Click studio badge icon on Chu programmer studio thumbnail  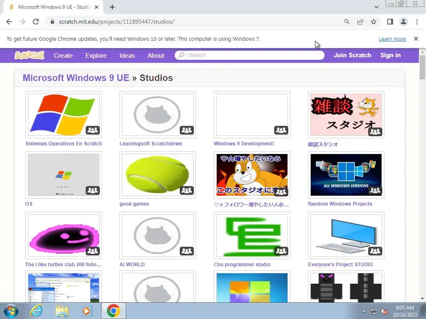(x=281, y=251)
